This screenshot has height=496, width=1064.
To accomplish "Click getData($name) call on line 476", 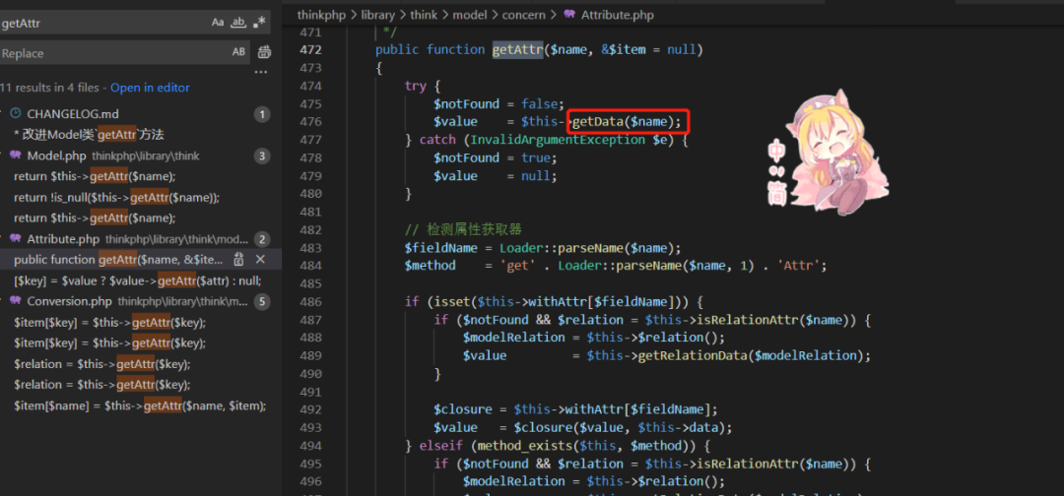I will point(627,122).
